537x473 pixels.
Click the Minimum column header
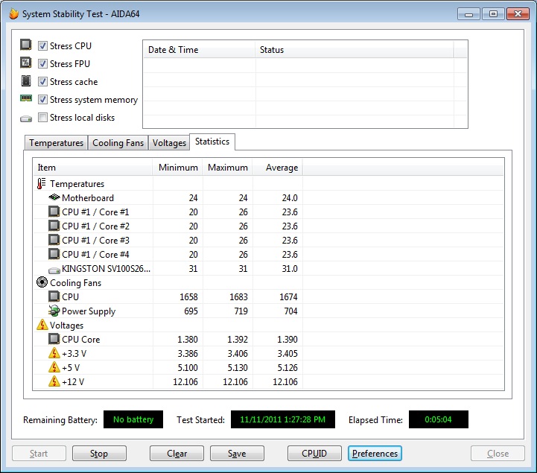coord(177,168)
